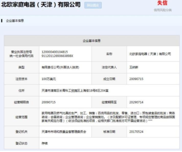This screenshot has height=152, width=182.
Task: Select the credit code 91120112690663898X
Action: (x=57, y=56)
